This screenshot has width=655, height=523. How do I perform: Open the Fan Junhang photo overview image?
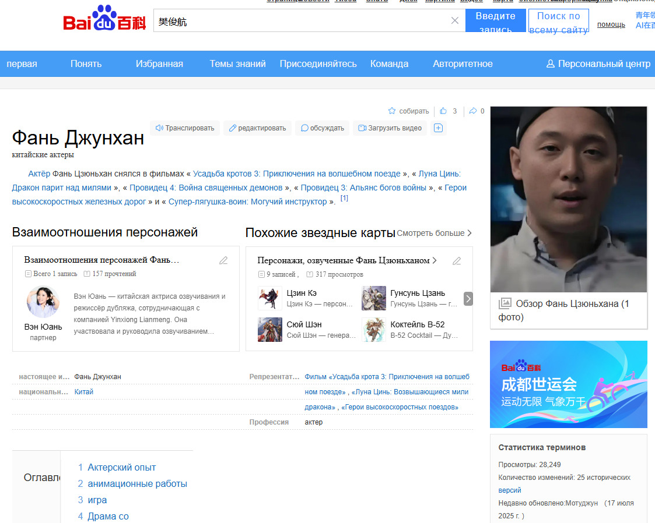[568, 199]
